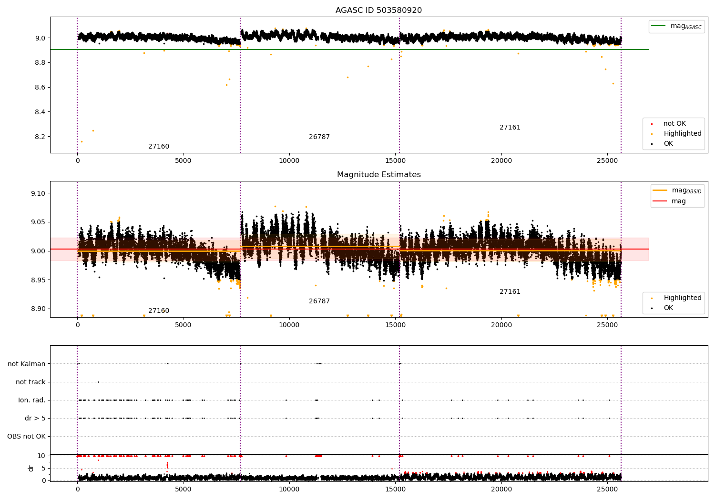Click the 'OBS not OK' row label
Viewport: 715px width, 500px height.
pos(26,436)
